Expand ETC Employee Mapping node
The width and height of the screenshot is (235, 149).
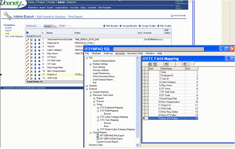pos(98,108)
